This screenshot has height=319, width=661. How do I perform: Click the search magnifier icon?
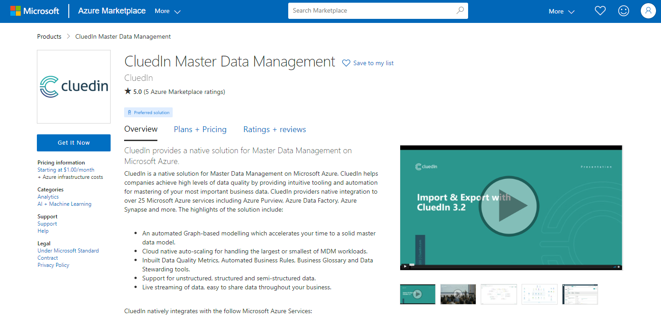point(460,10)
